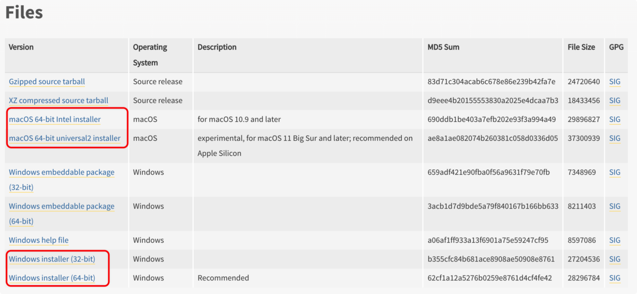The height and width of the screenshot is (294, 637).
Task: Download the Windows help file
Action: [39, 240]
